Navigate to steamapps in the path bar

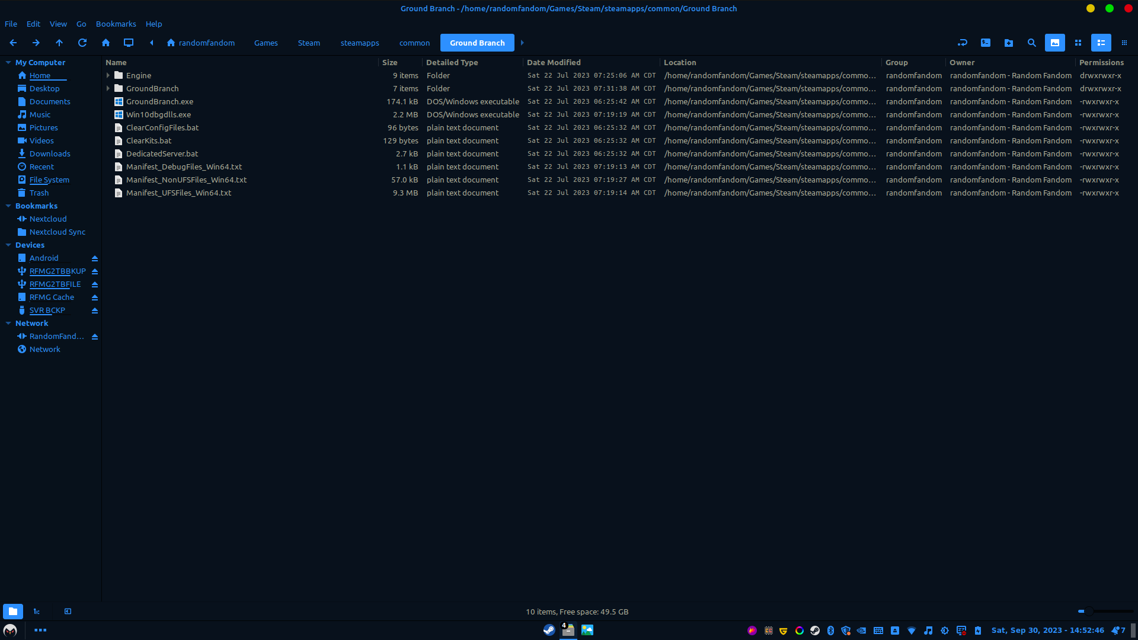(360, 43)
